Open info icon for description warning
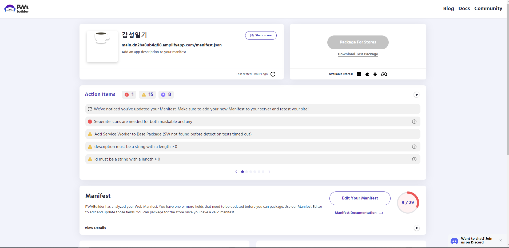The image size is (509, 248). 414,147
